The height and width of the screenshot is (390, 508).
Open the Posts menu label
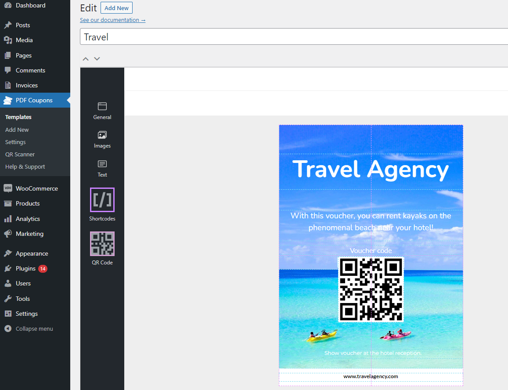coord(23,25)
